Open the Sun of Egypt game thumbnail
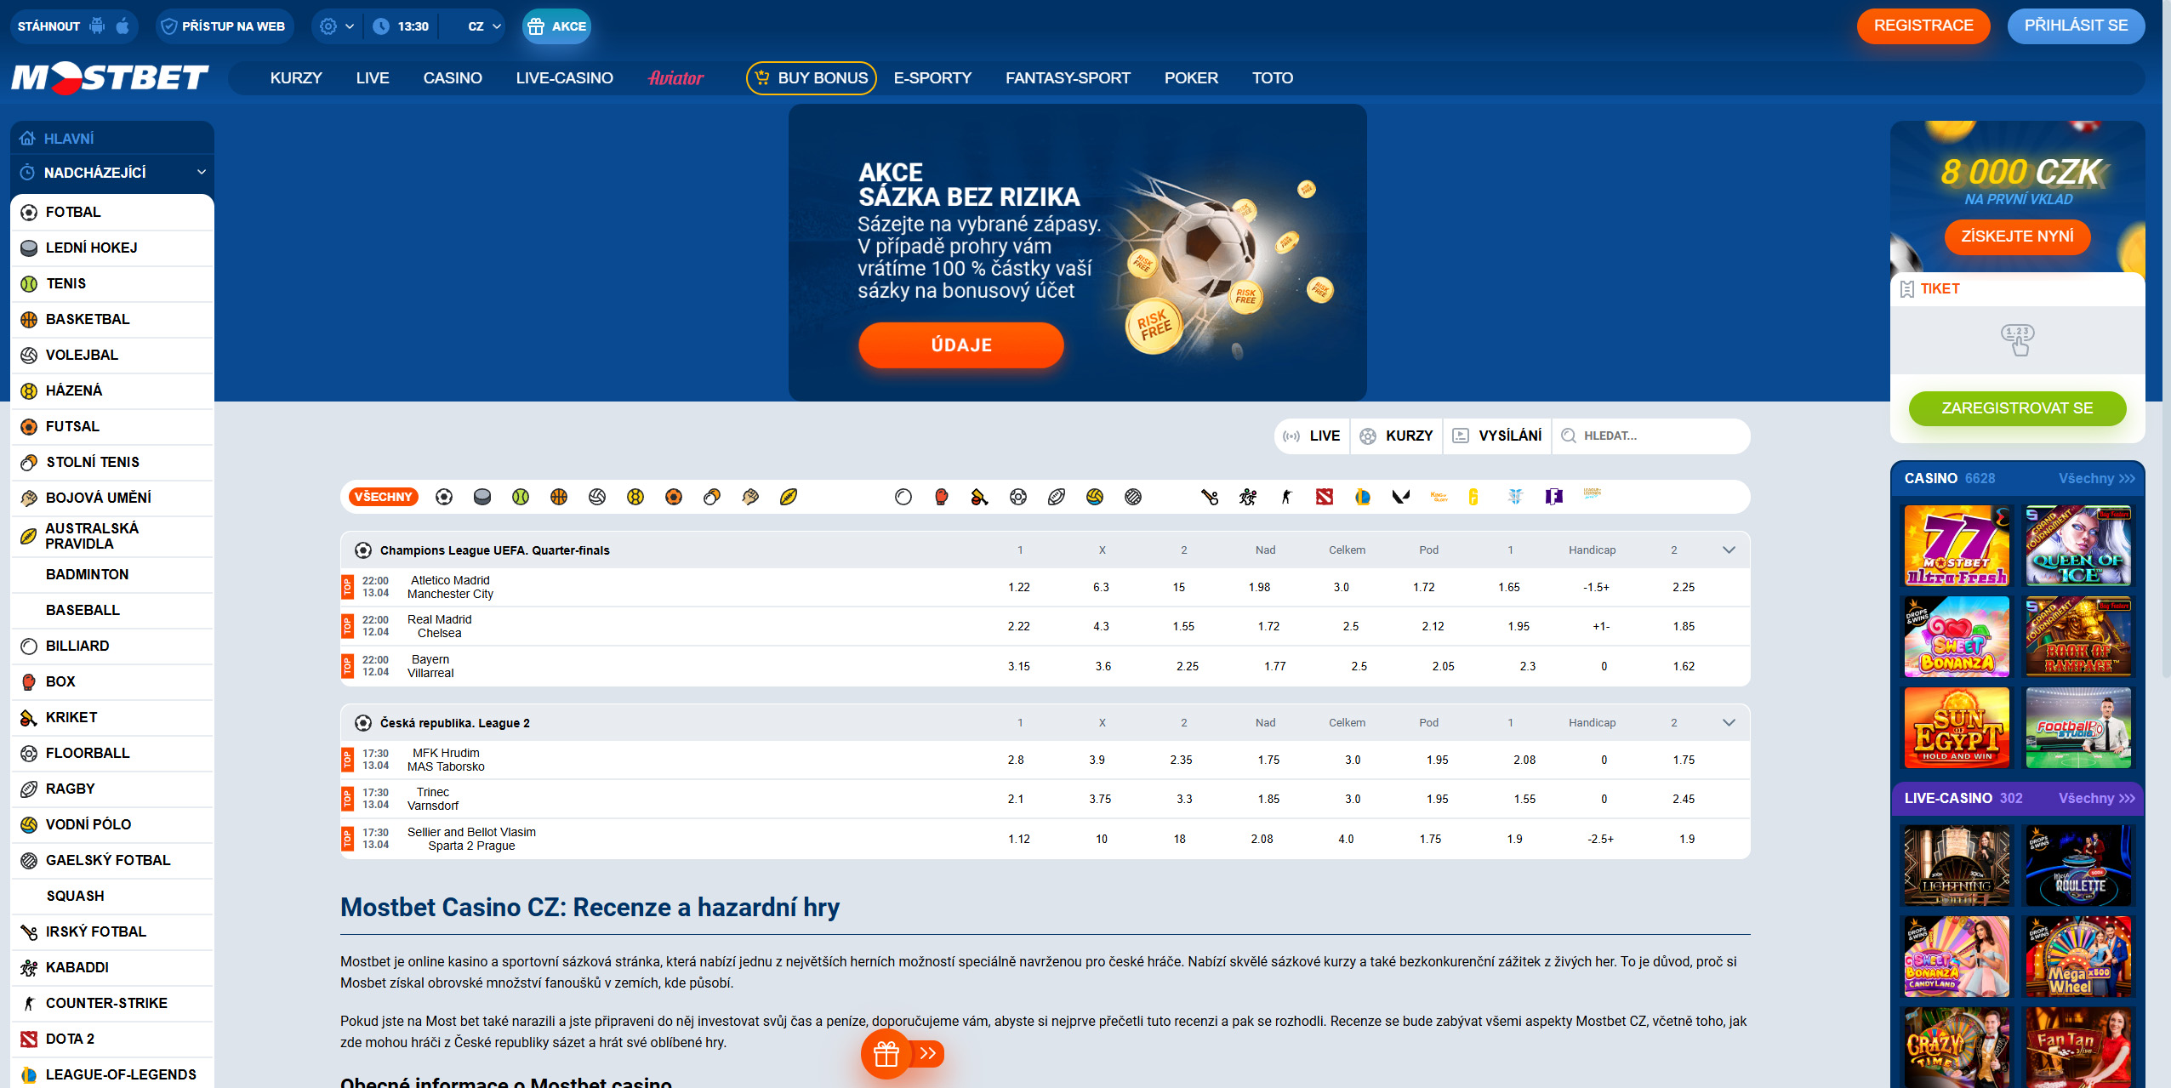Screen dimensions: 2171x1088 (1957, 728)
